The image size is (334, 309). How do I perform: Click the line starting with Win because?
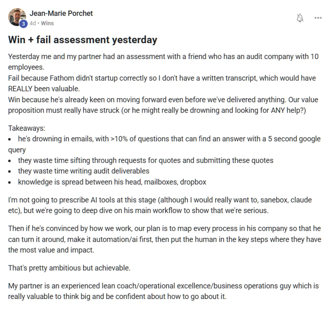[x=163, y=105]
